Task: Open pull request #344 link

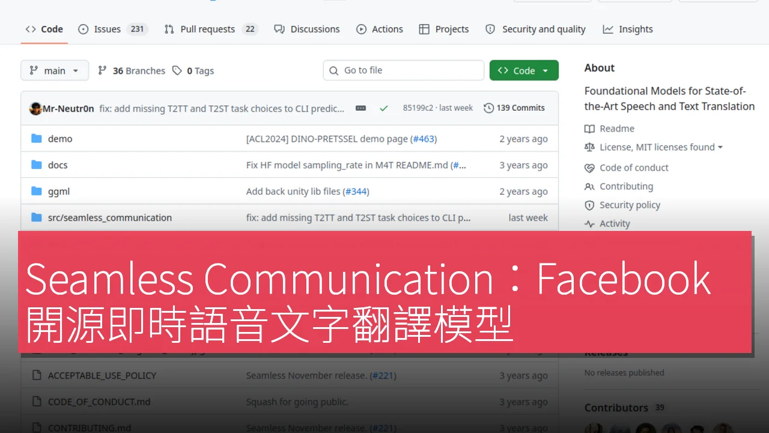Action: tap(356, 192)
